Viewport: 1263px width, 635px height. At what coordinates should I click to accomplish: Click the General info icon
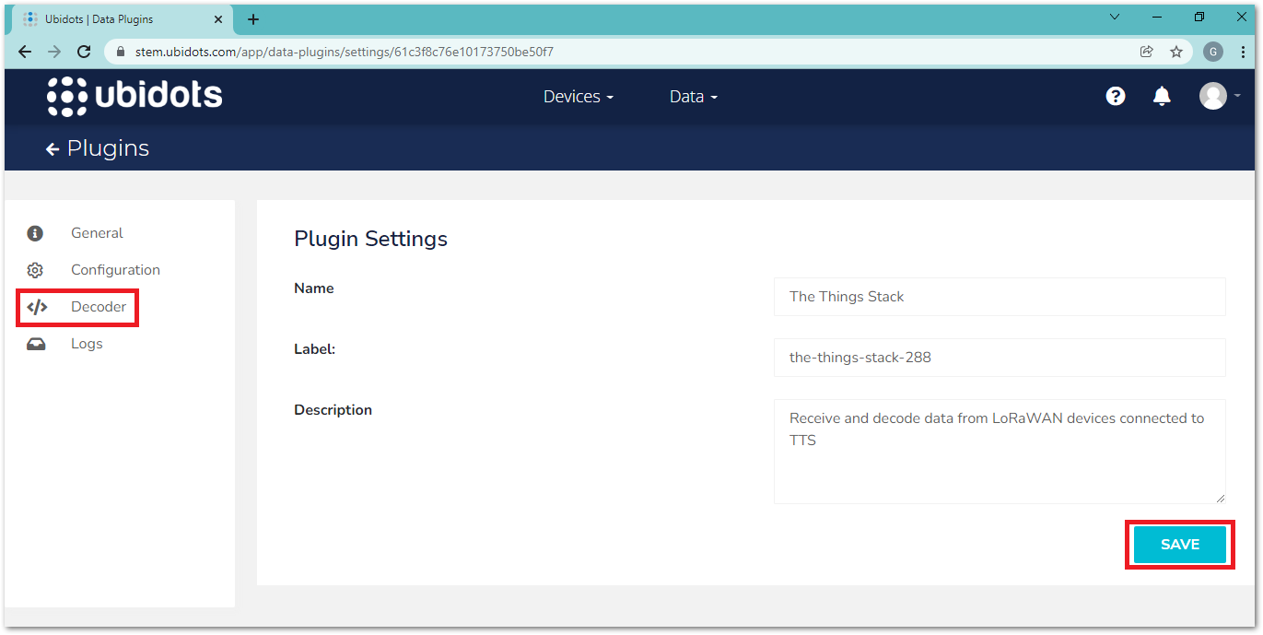(35, 233)
